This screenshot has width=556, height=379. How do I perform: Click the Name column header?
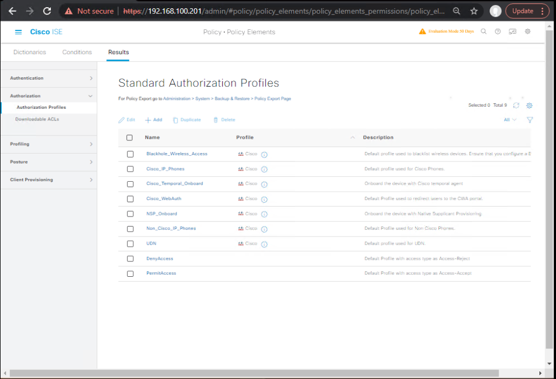coord(152,138)
